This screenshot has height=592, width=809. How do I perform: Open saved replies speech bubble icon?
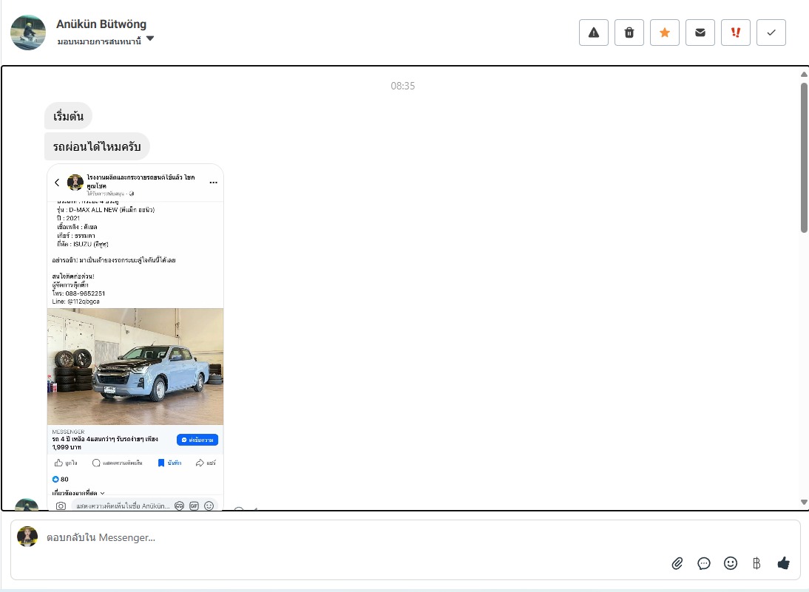point(704,563)
